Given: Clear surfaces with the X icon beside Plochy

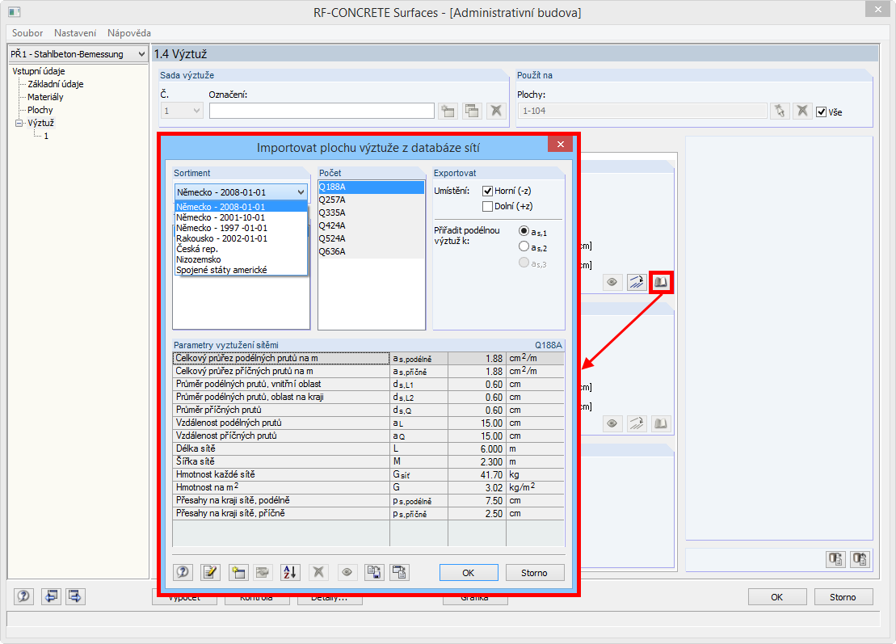Looking at the screenshot, I should (x=802, y=111).
